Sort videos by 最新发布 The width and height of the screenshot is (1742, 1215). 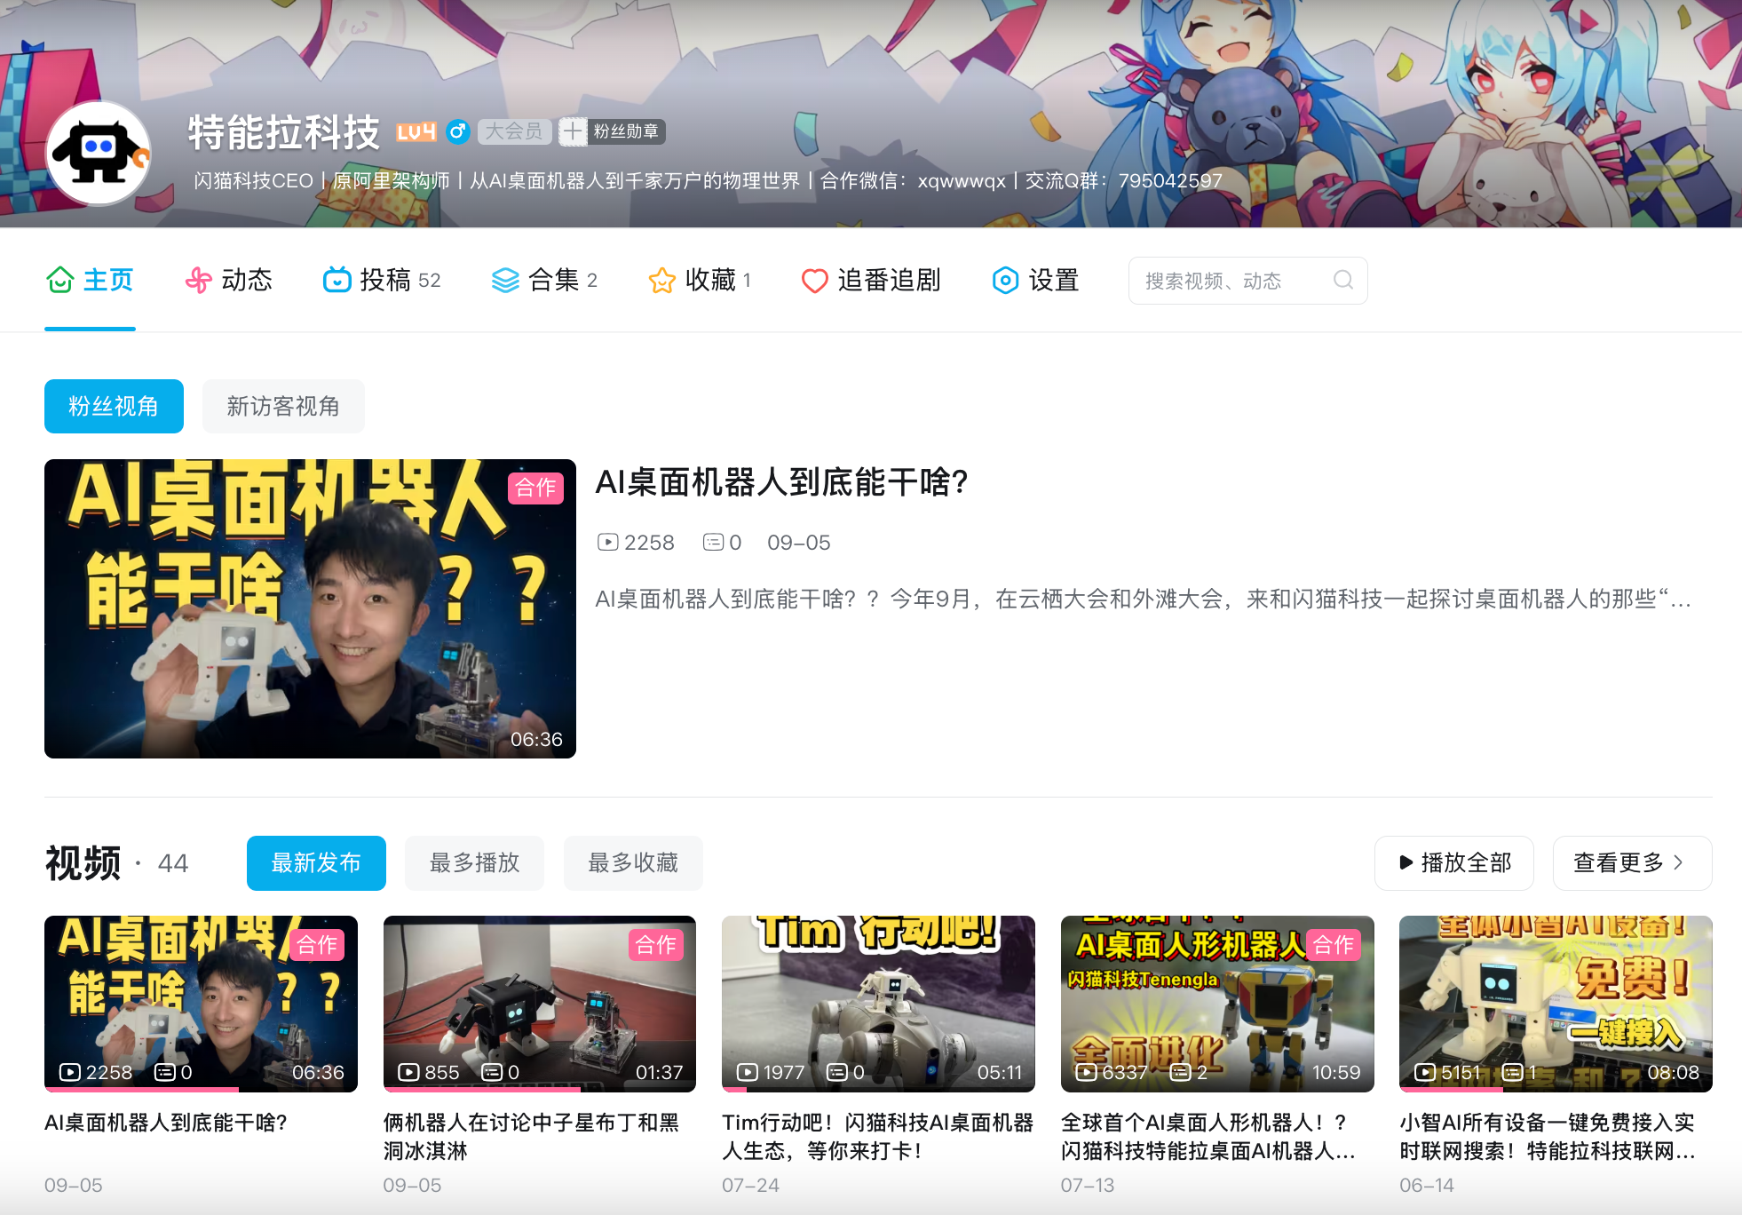coord(316,862)
